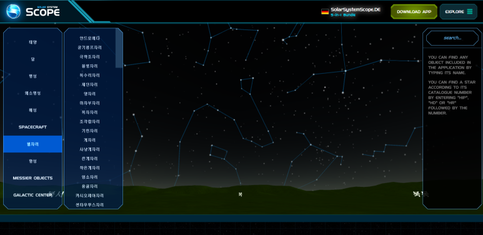
Task: Open the 행성 (Planets) category
Action: pyautogui.click(x=32, y=76)
